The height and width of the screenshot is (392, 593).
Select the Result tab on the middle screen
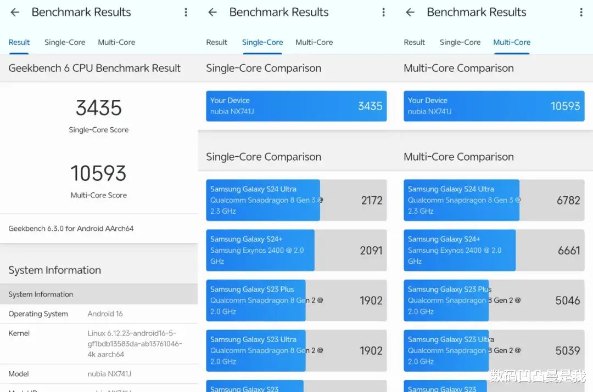(x=217, y=42)
